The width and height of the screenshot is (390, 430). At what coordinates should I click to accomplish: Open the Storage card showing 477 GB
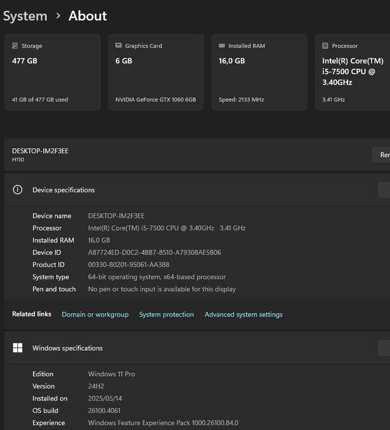click(53, 73)
